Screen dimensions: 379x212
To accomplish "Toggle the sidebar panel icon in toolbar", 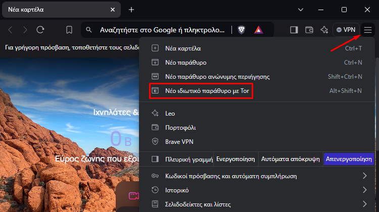I will point(294,30).
